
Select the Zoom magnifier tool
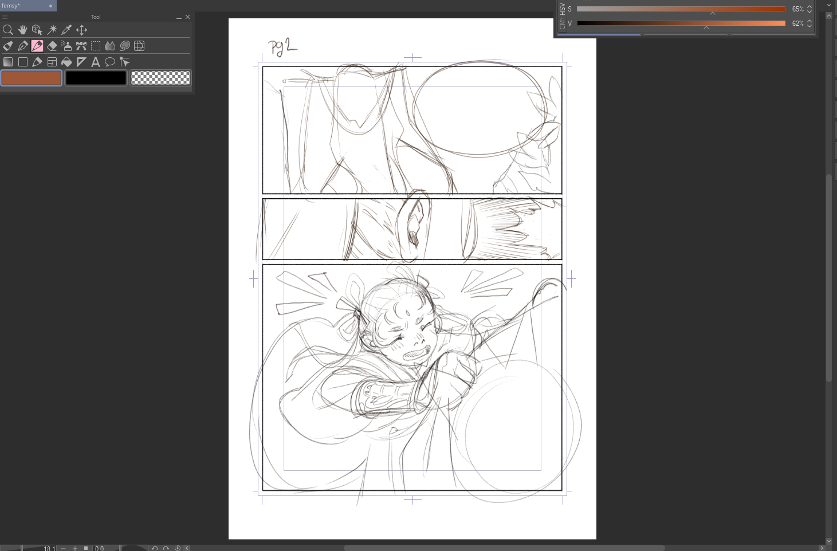pos(8,30)
